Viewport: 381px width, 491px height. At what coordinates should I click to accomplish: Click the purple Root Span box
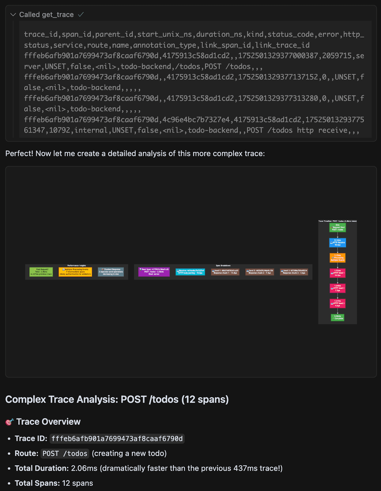tap(154, 272)
